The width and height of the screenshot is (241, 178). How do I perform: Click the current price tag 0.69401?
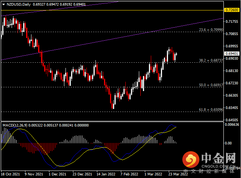[232, 53]
